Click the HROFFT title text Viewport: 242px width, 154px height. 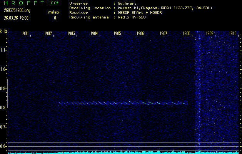point(22,3)
